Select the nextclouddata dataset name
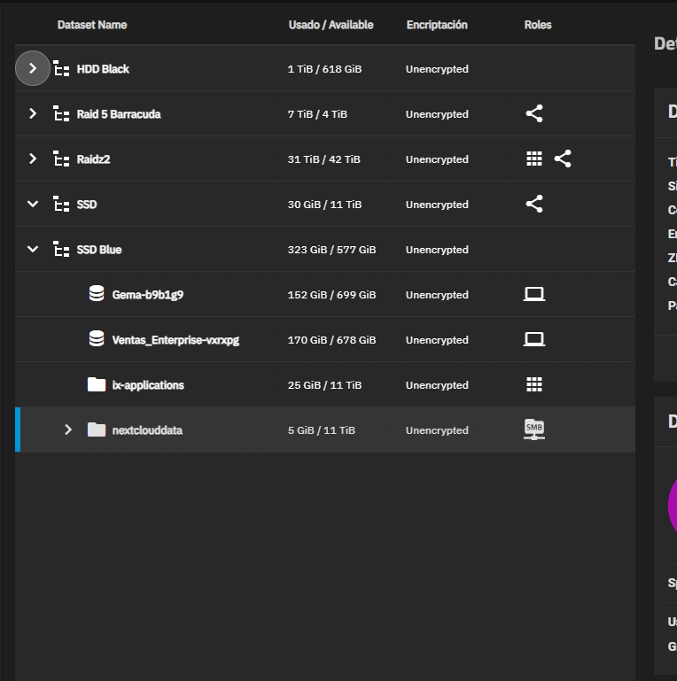 [x=147, y=430]
